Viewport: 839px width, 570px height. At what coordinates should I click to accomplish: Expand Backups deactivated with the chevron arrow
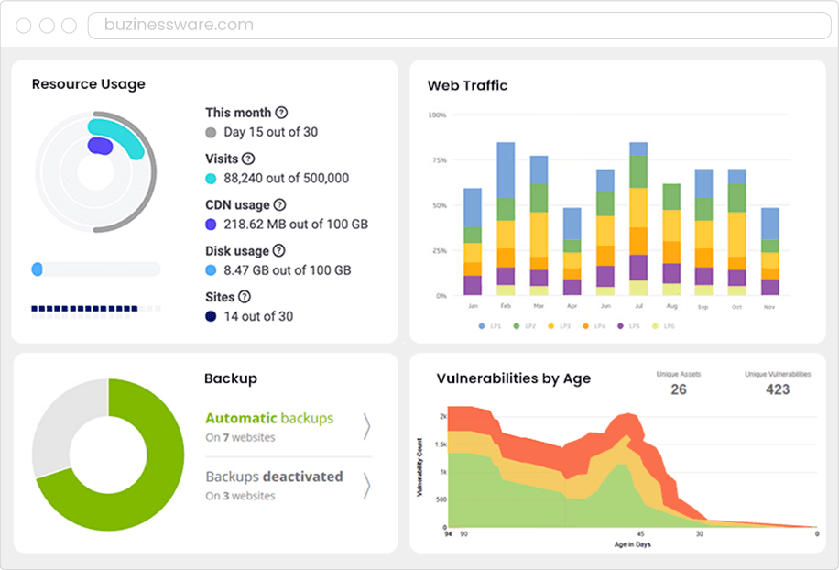pos(366,486)
